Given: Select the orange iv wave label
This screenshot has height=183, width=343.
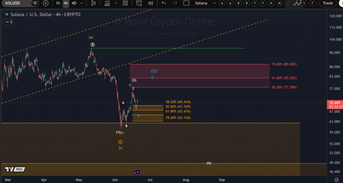Looking at the screenshot, I should (x=121, y=148).
